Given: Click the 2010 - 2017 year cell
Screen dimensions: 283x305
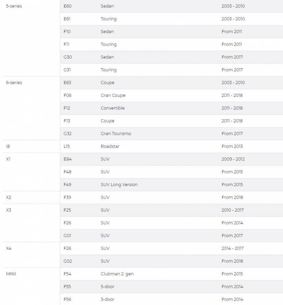Looking at the screenshot, I should click(x=232, y=210).
